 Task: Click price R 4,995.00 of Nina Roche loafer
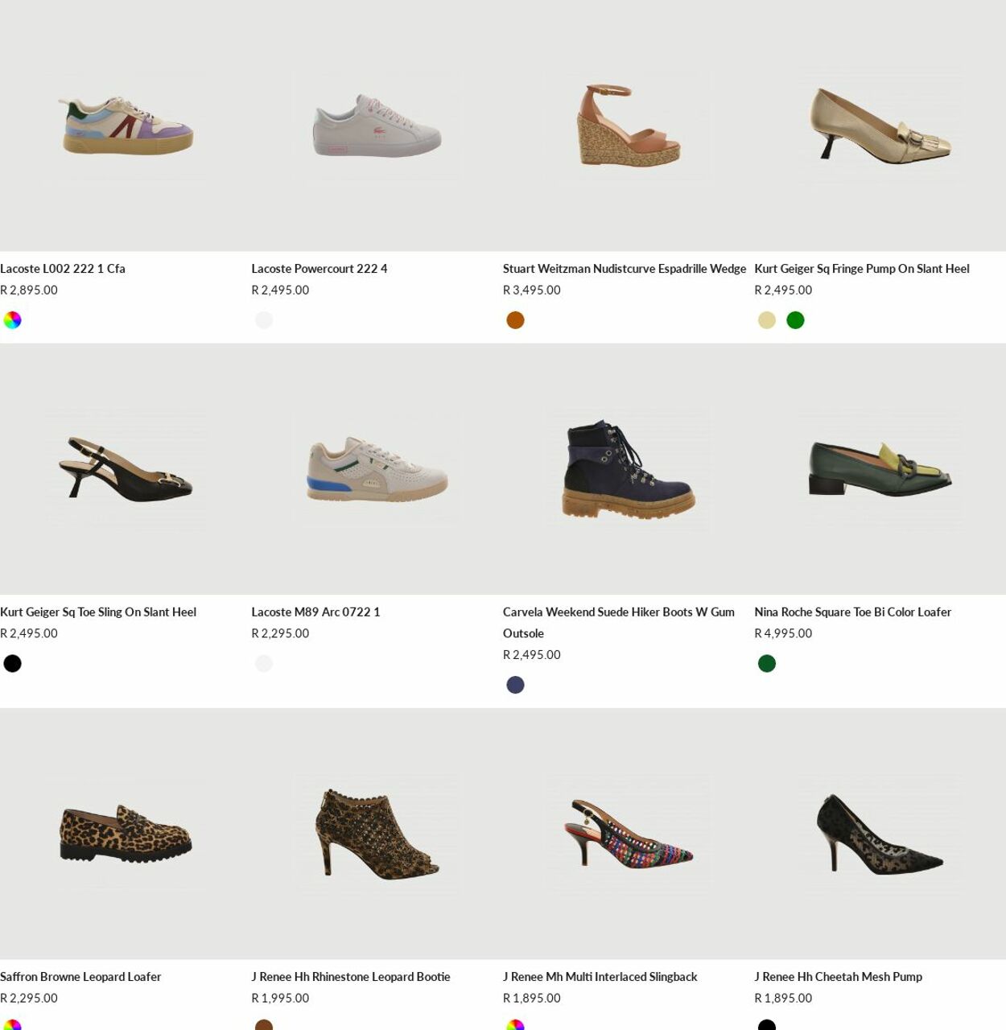click(783, 634)
